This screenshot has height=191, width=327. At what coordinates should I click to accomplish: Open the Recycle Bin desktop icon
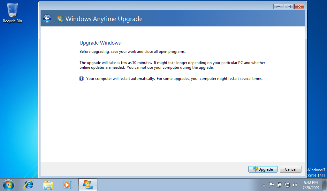tap(12, 13)
